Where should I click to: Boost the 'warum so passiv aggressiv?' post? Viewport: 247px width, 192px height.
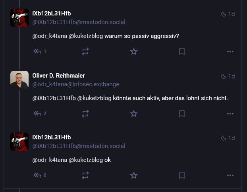pyautogui.click(x=85, y=51)
